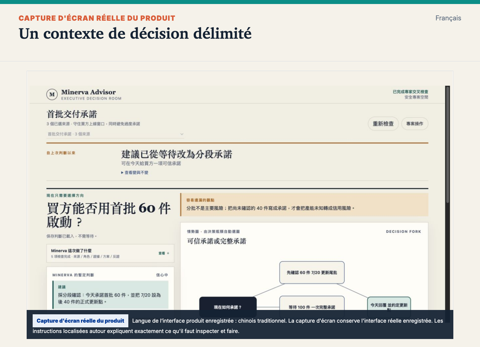Click the 安全專案空間 label
The height and width of the screenshot is (347, 480).
[416, 97]
